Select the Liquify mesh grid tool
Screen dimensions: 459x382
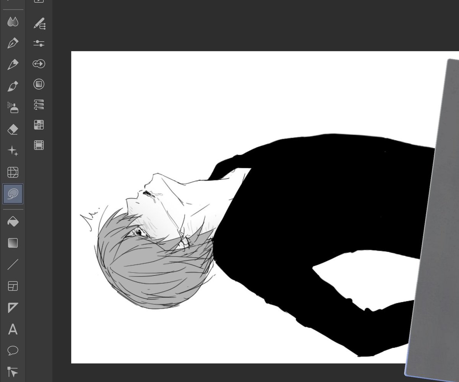(13, 172)
